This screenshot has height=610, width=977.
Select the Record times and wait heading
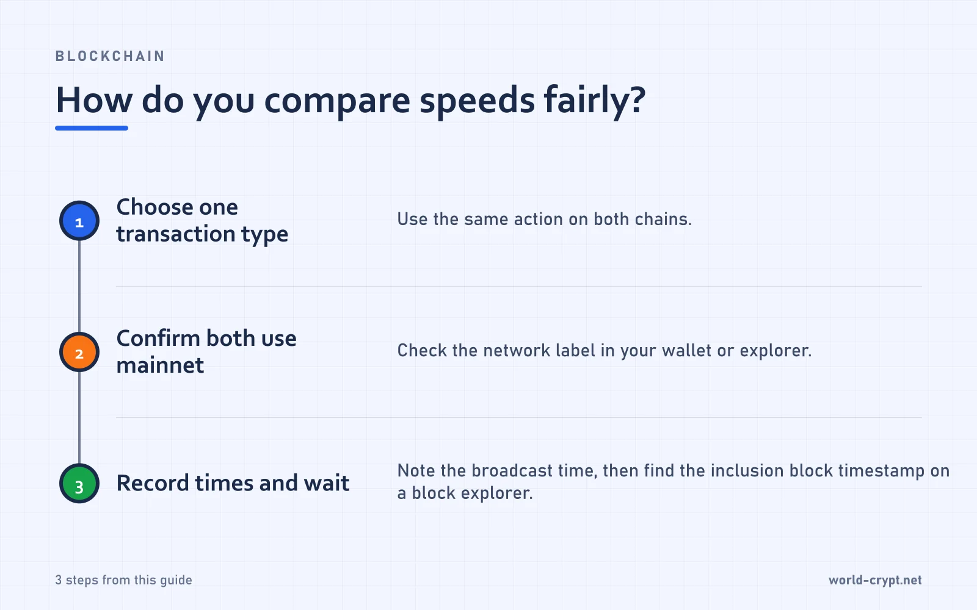tap(233, 483)
